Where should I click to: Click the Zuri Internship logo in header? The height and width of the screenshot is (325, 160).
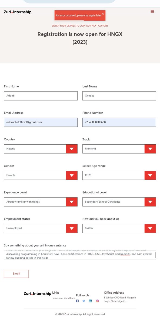click(18, 12)
